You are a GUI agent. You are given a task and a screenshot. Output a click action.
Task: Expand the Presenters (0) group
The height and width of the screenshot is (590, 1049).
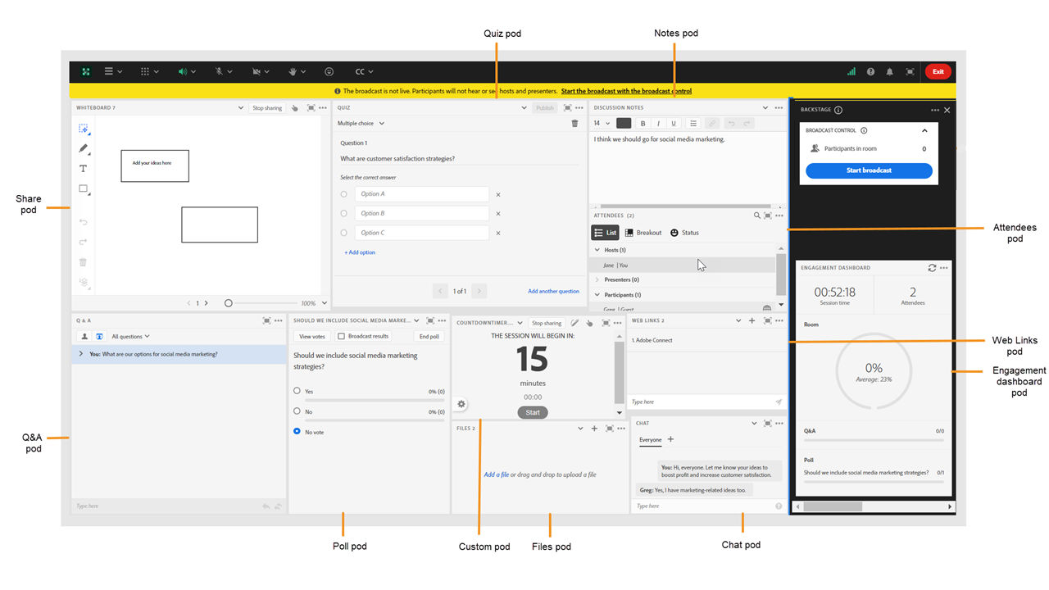tap(597, 279)
